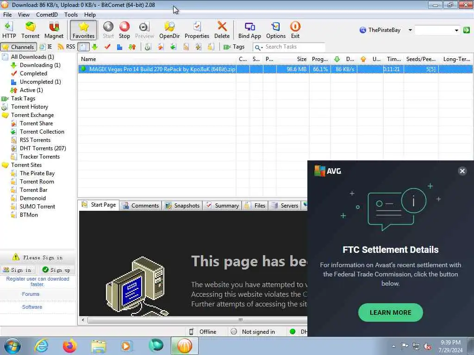Open Task Tags in sidebar

click(x=23, y=98)
